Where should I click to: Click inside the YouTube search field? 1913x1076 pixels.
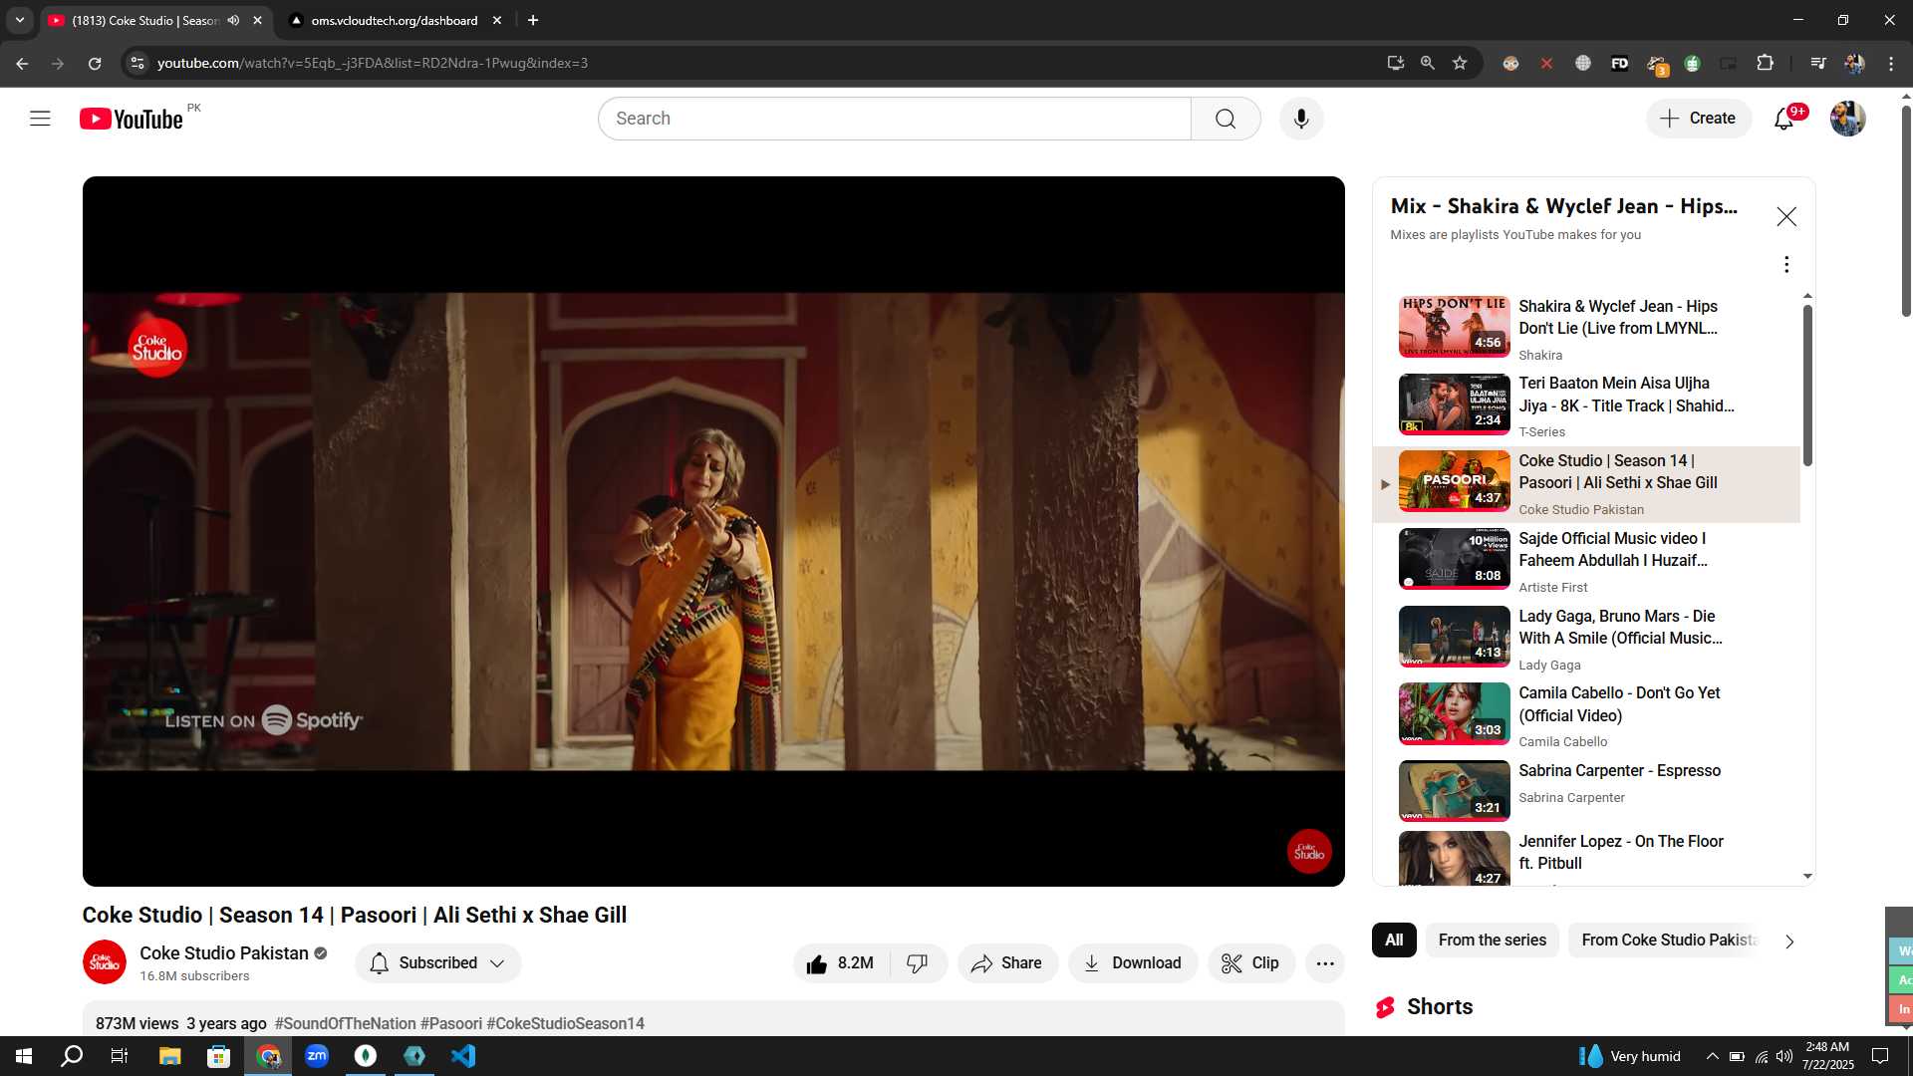tap(895, 119)
